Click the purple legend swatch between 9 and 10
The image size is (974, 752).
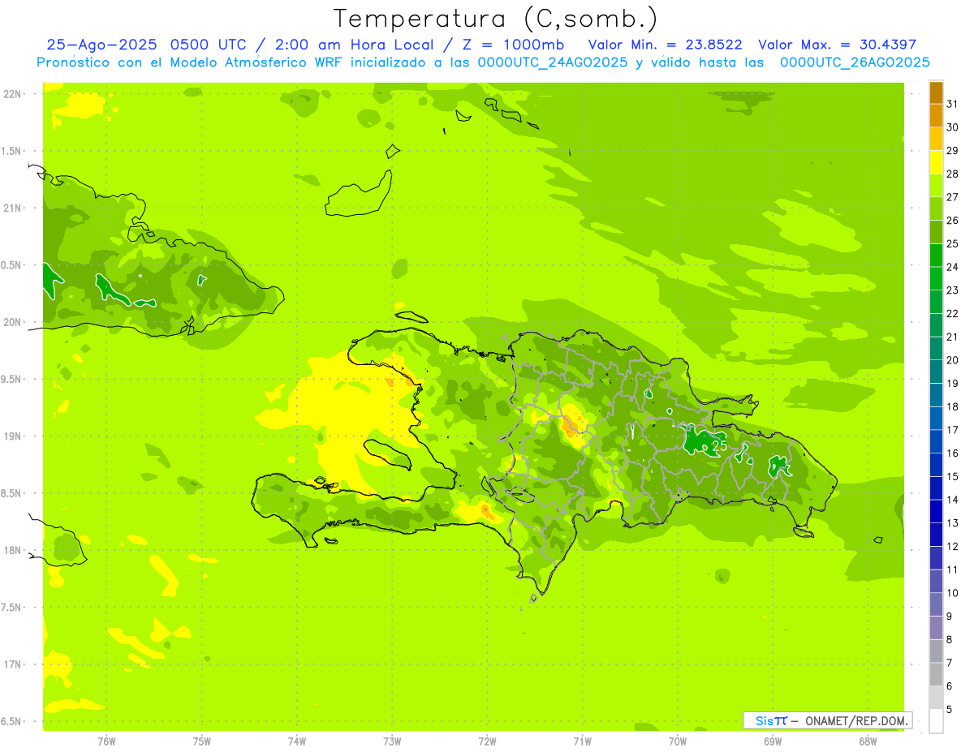point(936,604)
